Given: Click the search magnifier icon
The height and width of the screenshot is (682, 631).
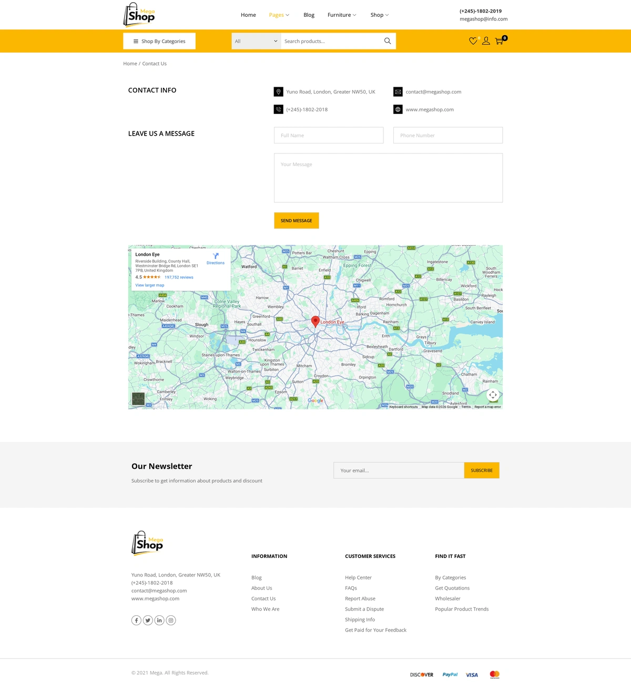Looking at the screenshot, I should [x=387, y=40].
